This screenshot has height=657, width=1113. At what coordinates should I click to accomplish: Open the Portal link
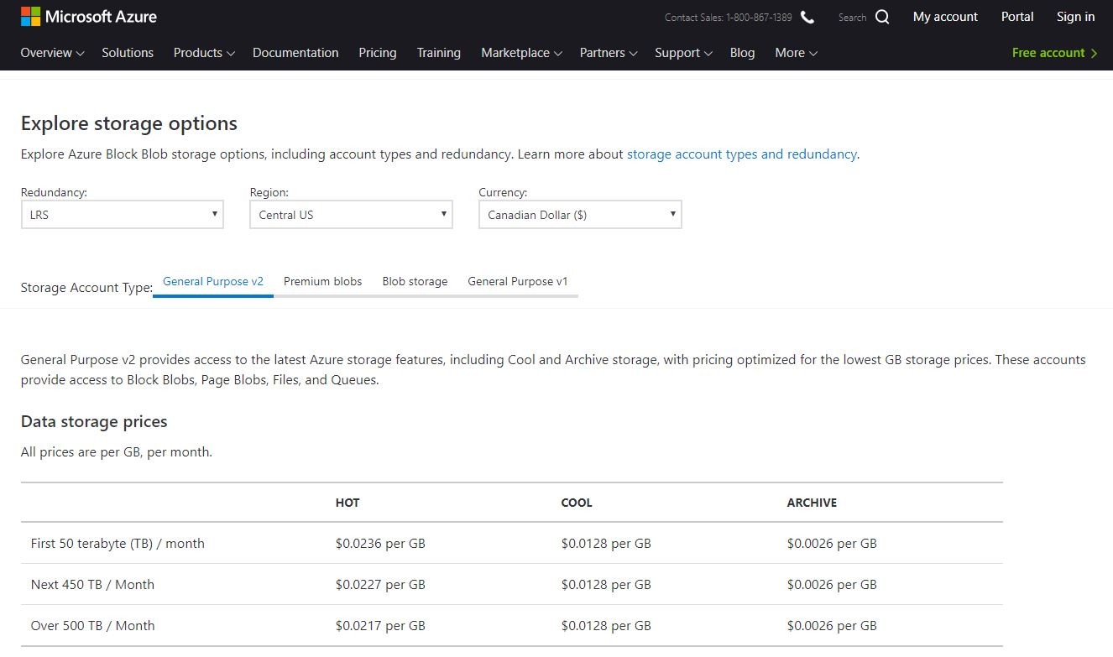click(1017, 17)
